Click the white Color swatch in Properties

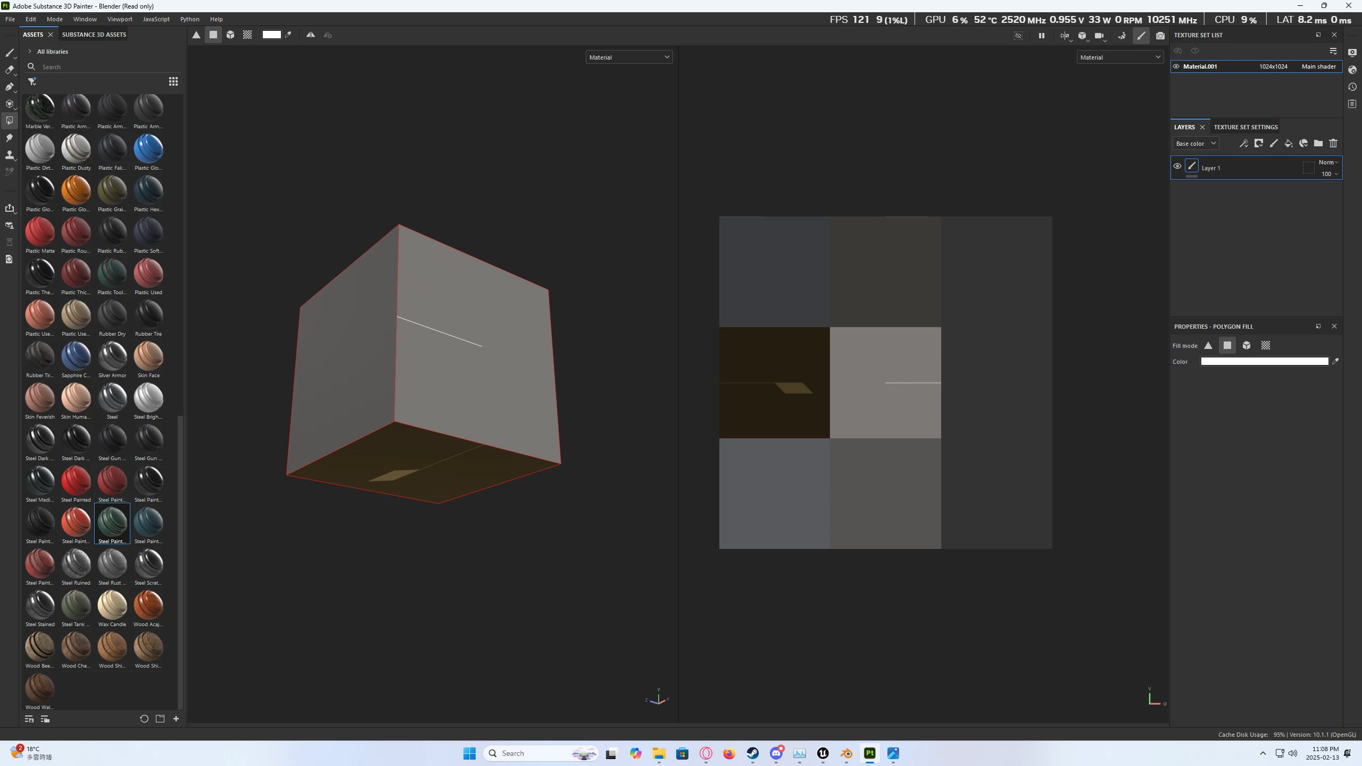[1264, 362]
